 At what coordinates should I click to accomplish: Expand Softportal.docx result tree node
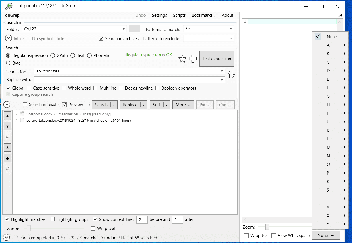[x=16, y=114]
